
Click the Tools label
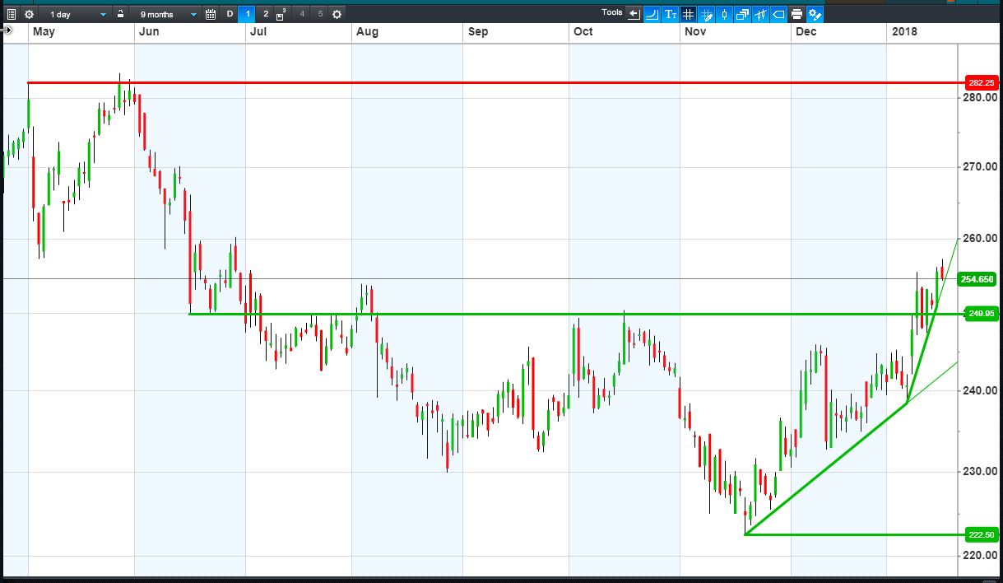pos(612,13)
